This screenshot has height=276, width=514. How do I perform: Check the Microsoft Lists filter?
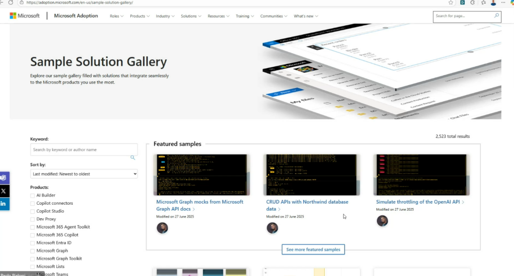[33, 267]
